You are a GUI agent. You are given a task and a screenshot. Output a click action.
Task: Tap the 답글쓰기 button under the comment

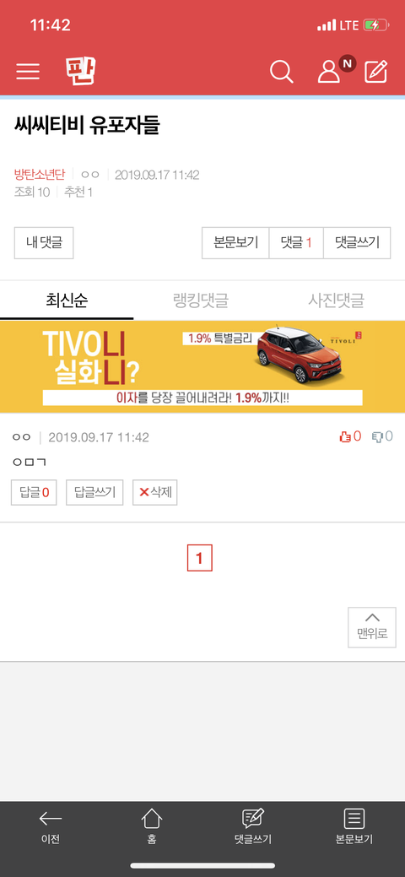(94, 492)
